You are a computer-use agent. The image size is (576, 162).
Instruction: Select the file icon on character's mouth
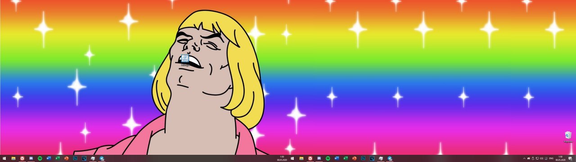tap(185, 60)
